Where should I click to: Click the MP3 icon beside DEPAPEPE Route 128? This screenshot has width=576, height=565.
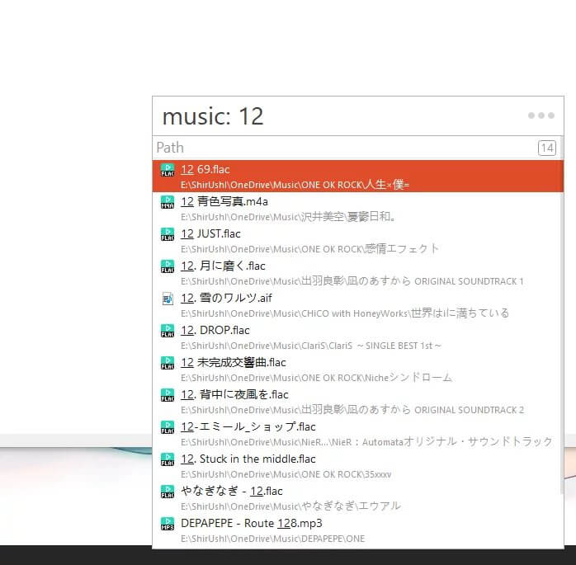click(x=168, y=524)
